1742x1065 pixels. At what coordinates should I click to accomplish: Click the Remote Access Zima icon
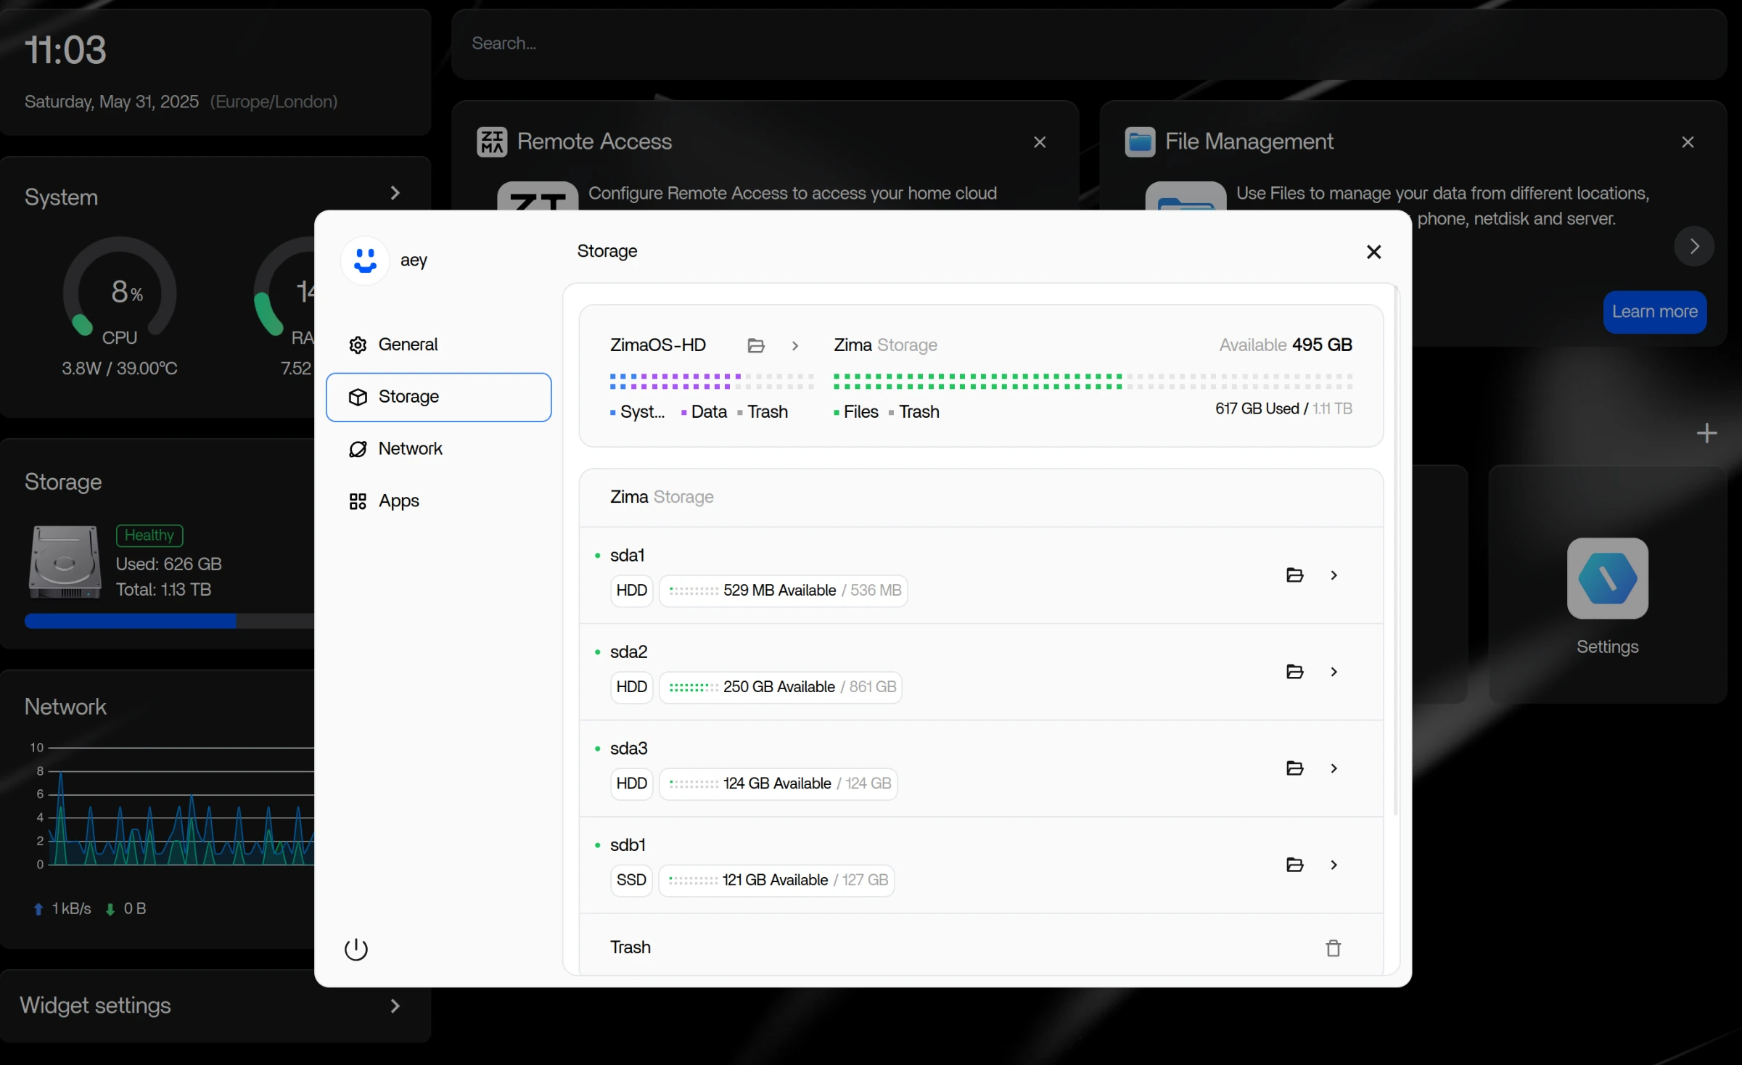tap(491, 142)
